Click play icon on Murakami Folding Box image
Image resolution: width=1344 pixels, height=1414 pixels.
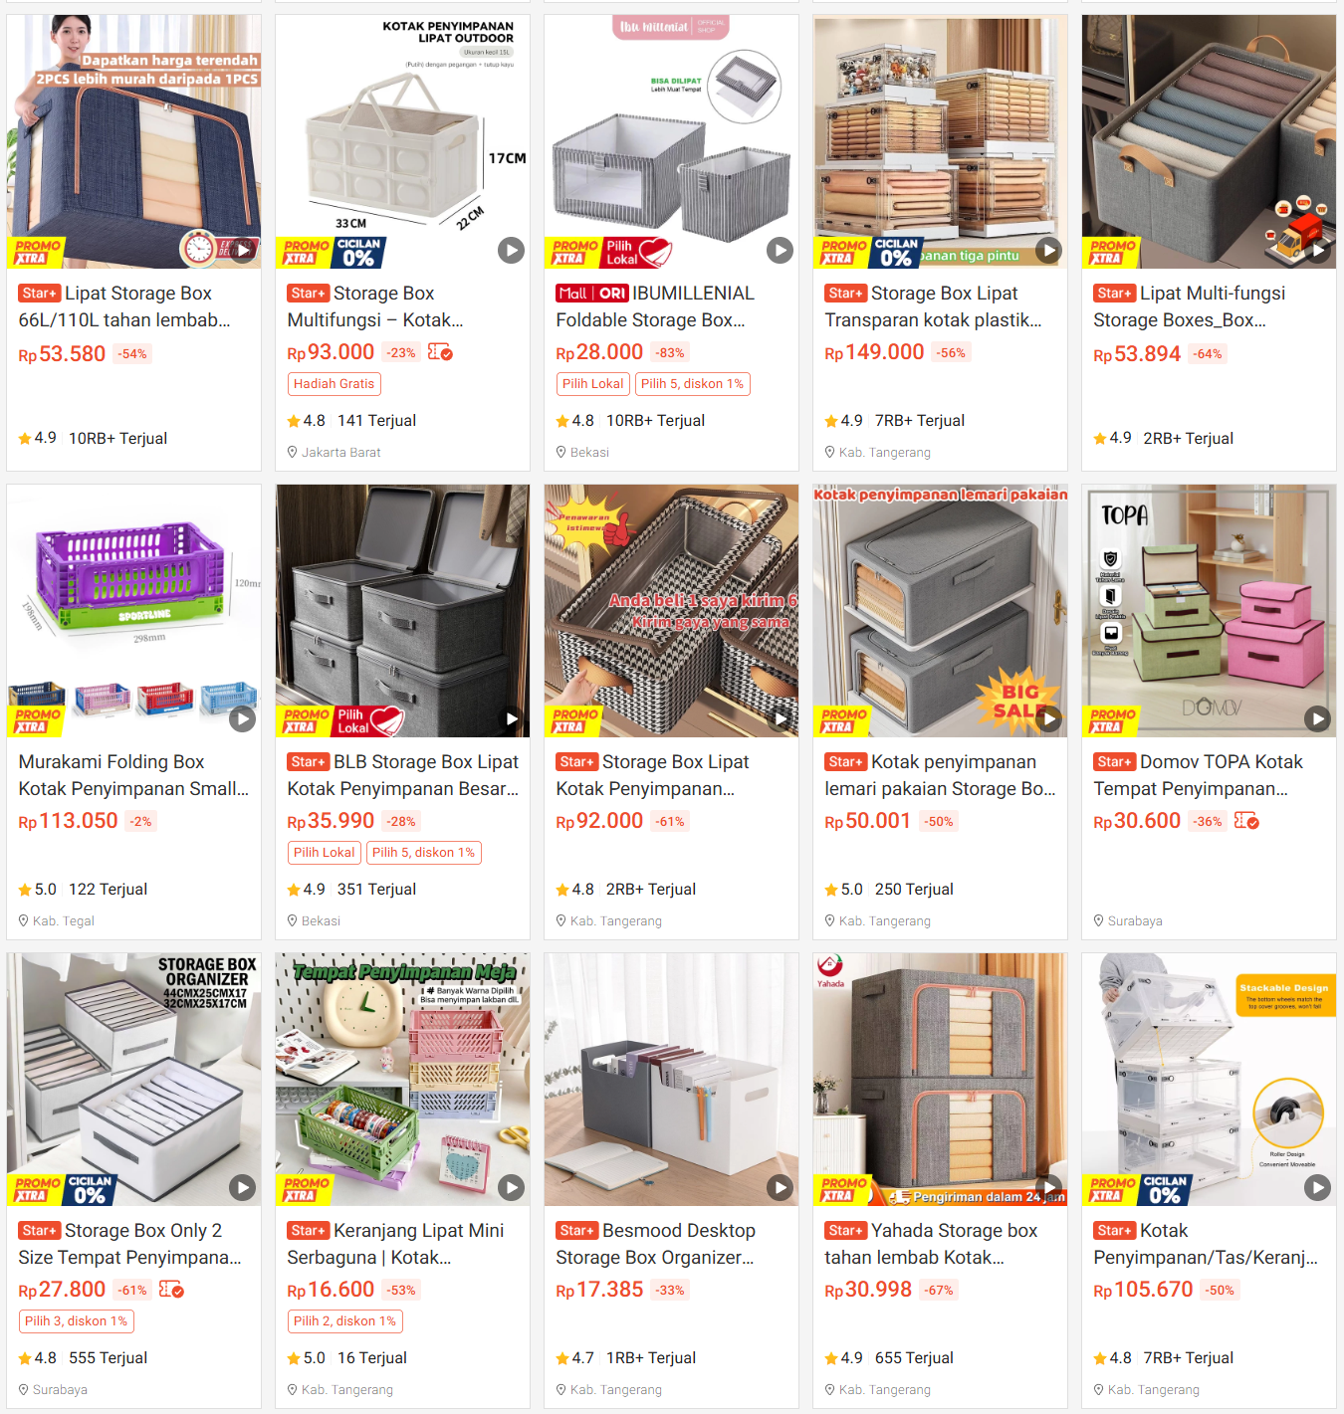click(242, 718)
